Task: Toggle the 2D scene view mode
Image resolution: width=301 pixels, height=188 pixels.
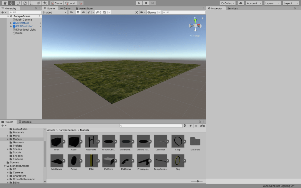Action: coord(71,12)
